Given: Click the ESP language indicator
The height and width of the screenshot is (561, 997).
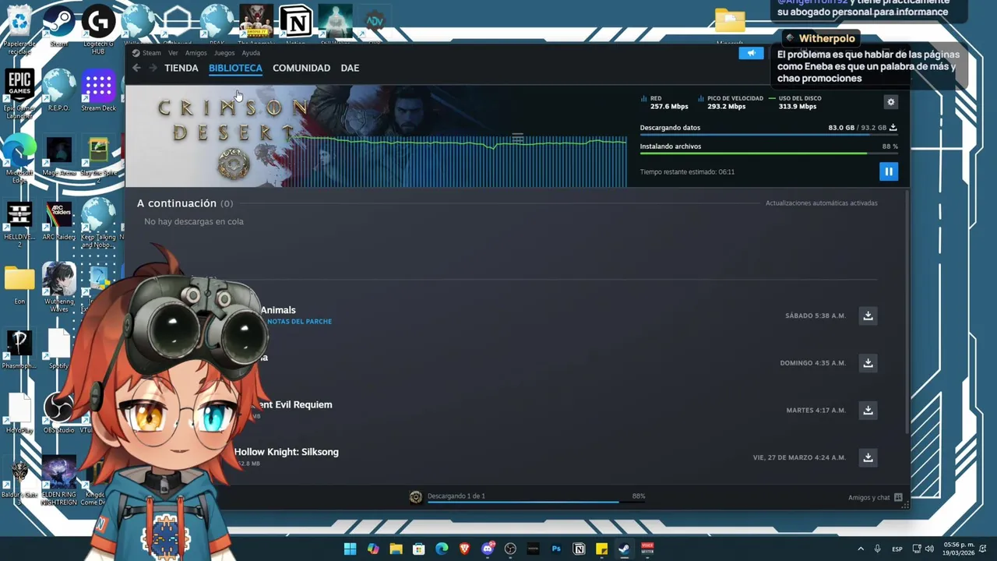Looking at the screenshot, I should point(897,549).
